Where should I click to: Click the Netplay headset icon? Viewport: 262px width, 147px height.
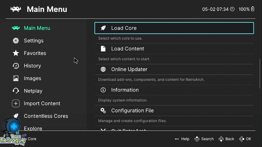[16, 91]
